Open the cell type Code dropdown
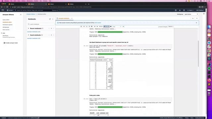 117,26
